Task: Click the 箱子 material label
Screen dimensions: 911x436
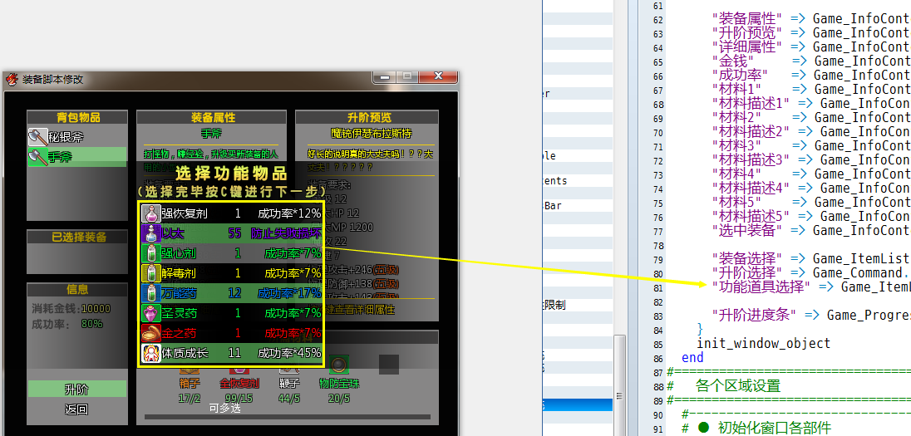Action: [x=190, y=384]
